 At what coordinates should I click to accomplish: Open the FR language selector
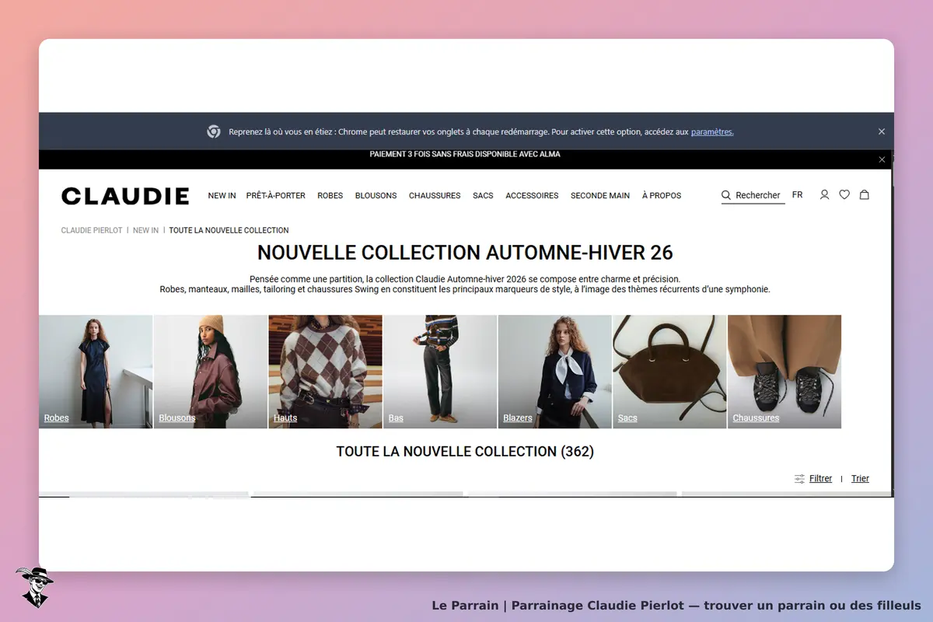click(x=797, y=195)
